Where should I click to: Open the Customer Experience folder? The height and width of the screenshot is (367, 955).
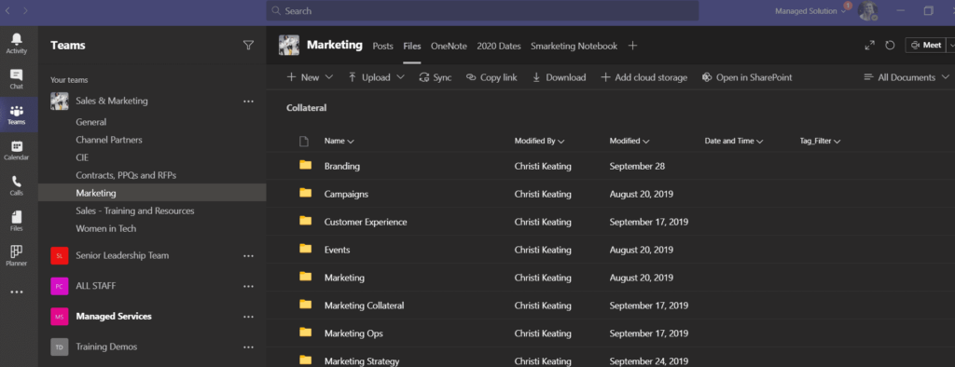[366, 222]
